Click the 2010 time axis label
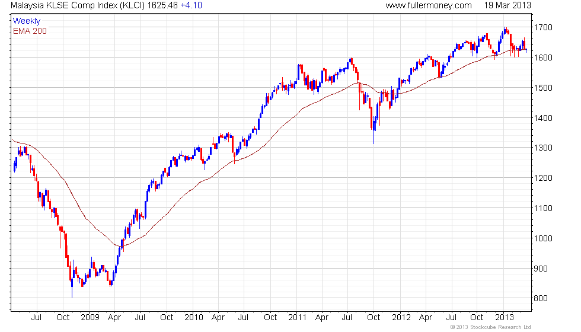Screen dimensions: 581x332 194,318
